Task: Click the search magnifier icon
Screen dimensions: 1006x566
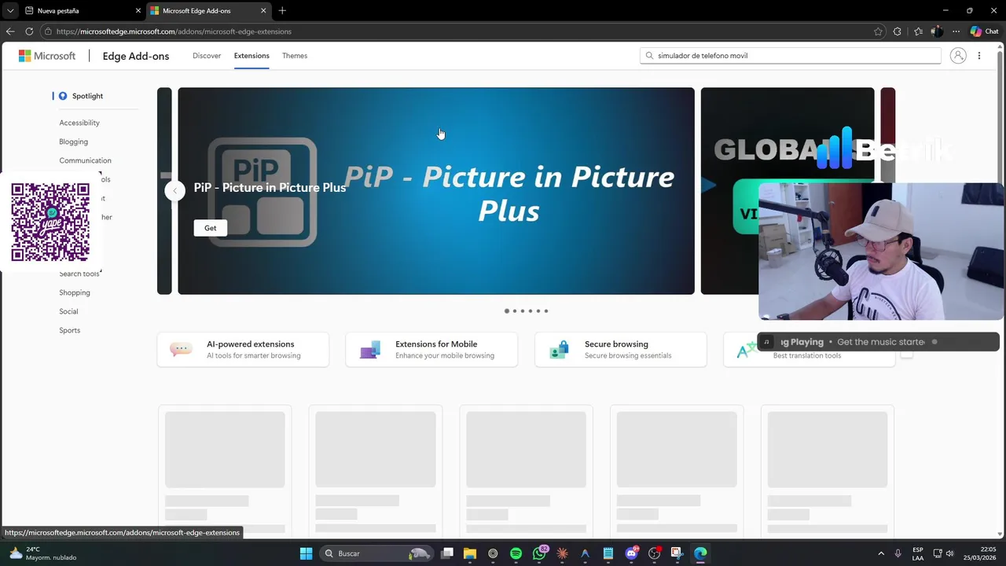Action: point(649,56)
